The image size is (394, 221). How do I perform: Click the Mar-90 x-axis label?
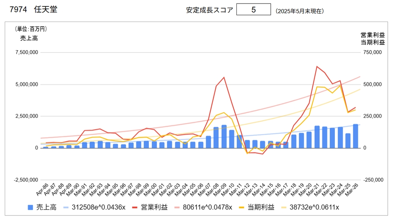point(73,190)
